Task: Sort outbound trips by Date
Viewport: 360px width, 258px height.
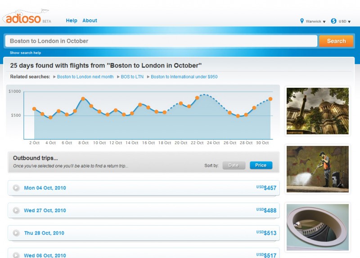Action: pyautogui.click(x=234, y=165)
